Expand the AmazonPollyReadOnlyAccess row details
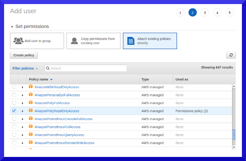The height and width of the screenshot is (161, 246). [x=22, y=111]
